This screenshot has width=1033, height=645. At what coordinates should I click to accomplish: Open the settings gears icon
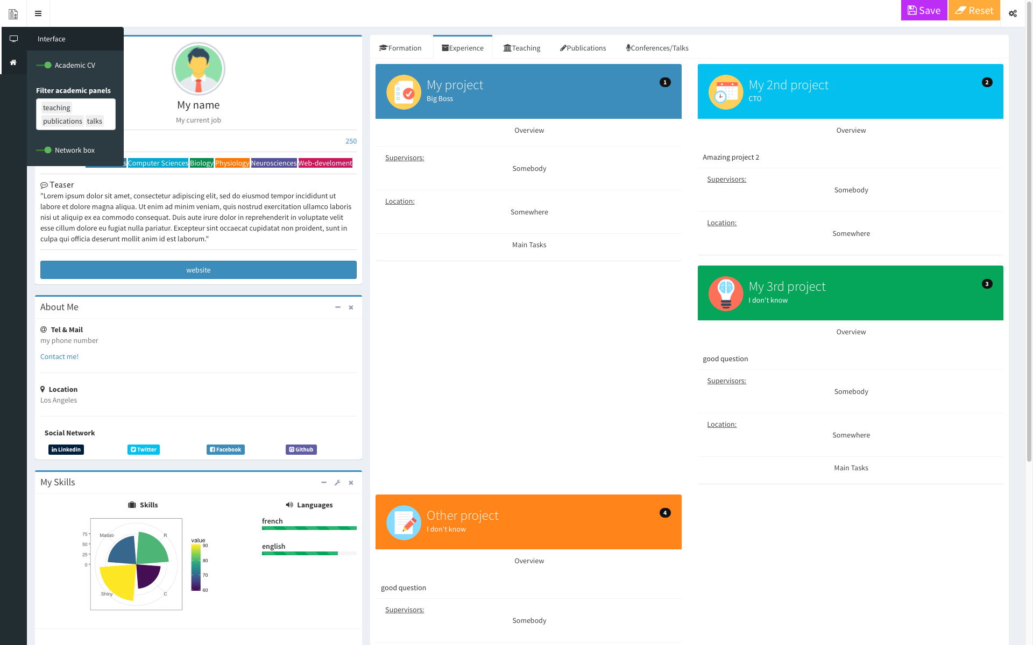pyautogui.click(x=1013, y=13)
